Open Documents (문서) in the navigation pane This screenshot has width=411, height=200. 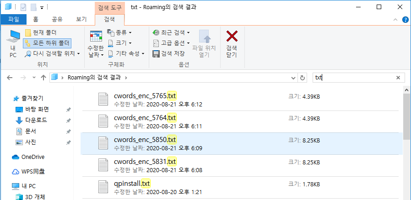click(x=26, y=131)
